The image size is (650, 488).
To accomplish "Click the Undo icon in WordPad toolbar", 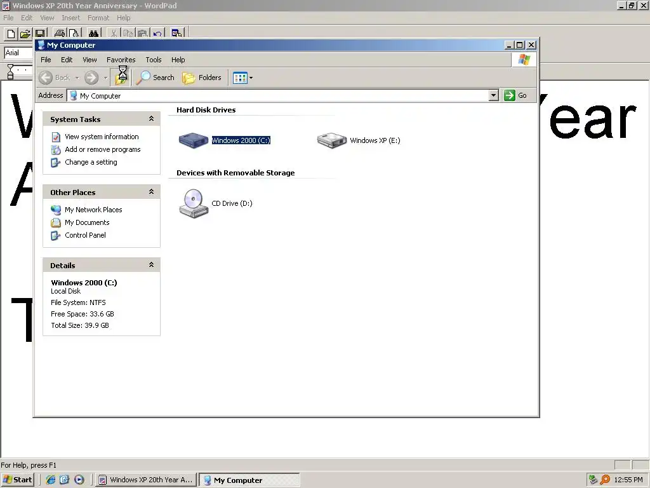I will [x=157, y=34].
